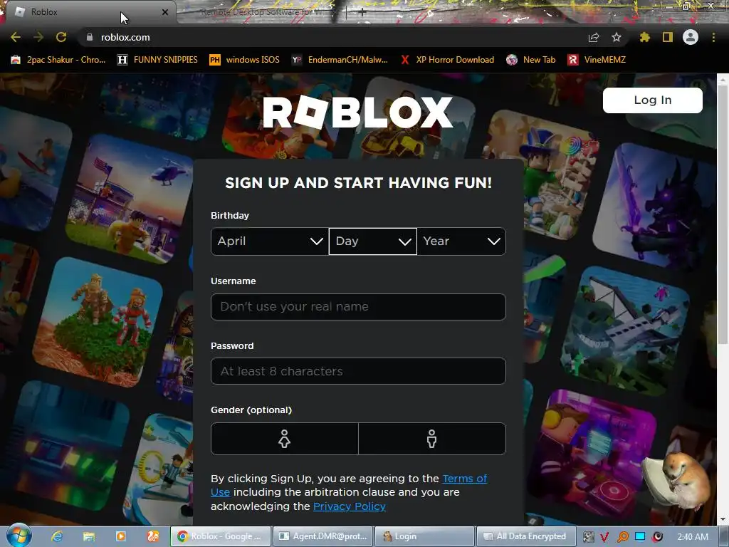Open the 2pac Shakur bookmark

pyautogui.click(x=58, y=60)
